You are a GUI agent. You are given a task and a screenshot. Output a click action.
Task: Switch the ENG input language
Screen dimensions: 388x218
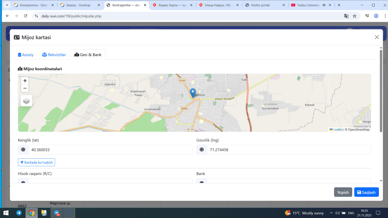click(x=351, y=213)
